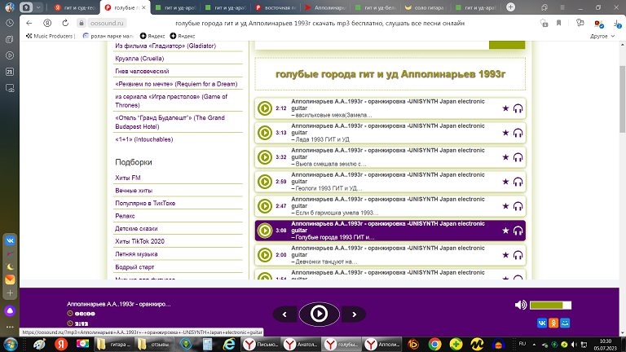This screenshot has width=626, height=352.
Task: Click headphones icon for 'Голубые города' track
Action: coord(518,231)
